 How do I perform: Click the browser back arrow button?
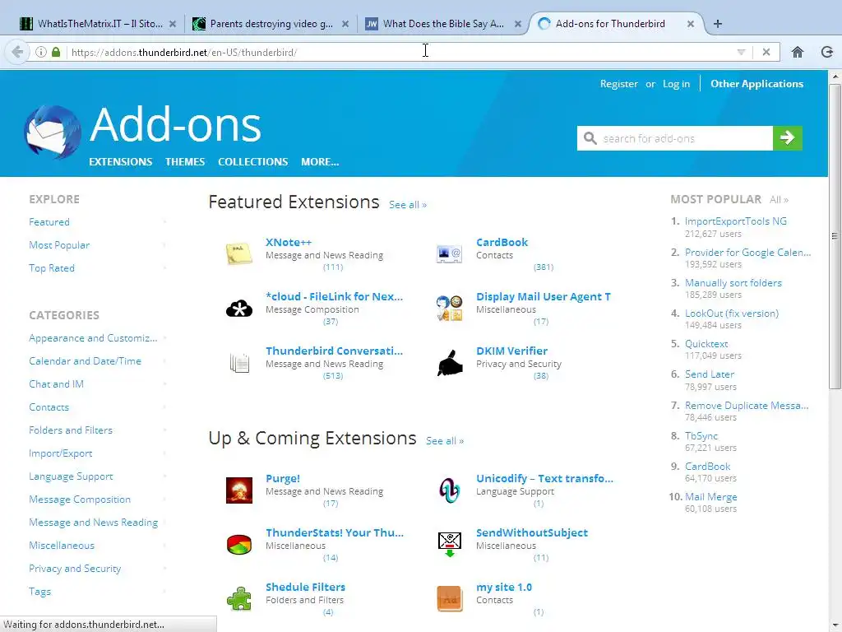[x=16, y=52]
